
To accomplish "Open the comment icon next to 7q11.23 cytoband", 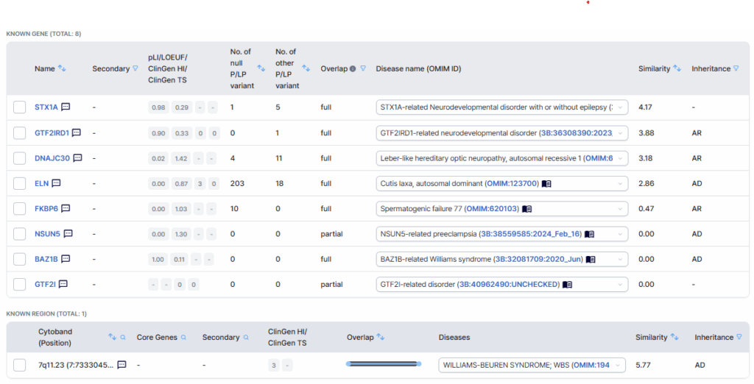I will (122, 365).
